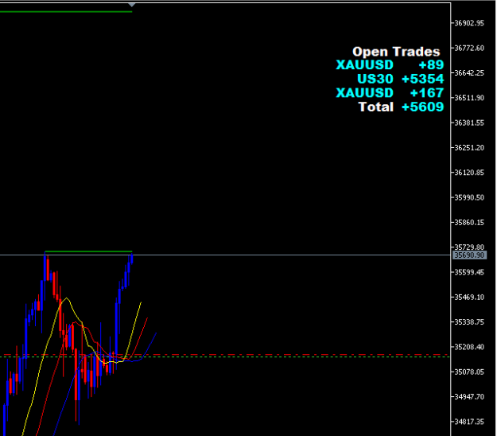Click the 36902.95 price scale label
The width and height of the screenshot is (497, 436).
[469, 23]
